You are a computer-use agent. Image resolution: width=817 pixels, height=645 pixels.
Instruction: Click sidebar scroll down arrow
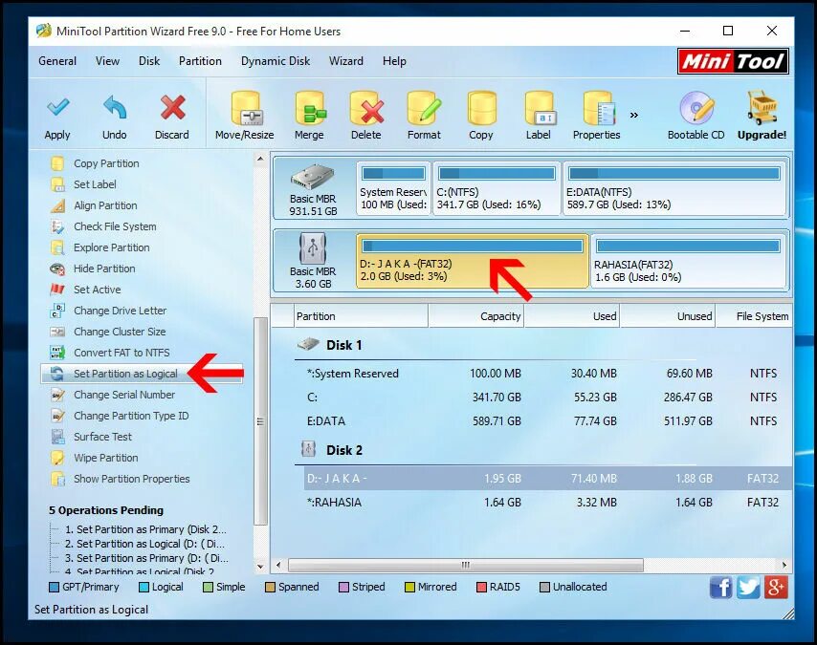[x=261, y=566]
